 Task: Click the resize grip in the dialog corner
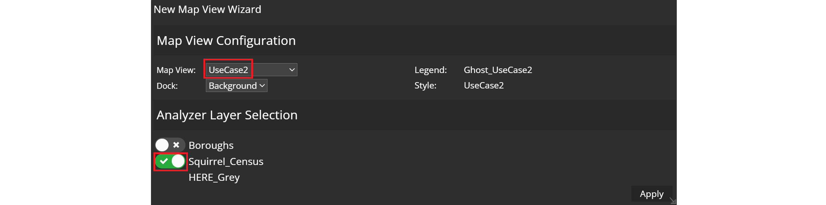point(673,201)
